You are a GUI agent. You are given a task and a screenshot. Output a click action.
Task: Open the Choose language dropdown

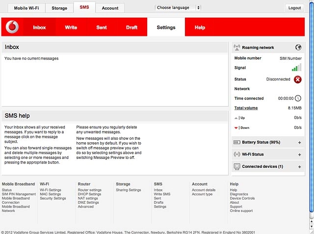coord(178,8)
